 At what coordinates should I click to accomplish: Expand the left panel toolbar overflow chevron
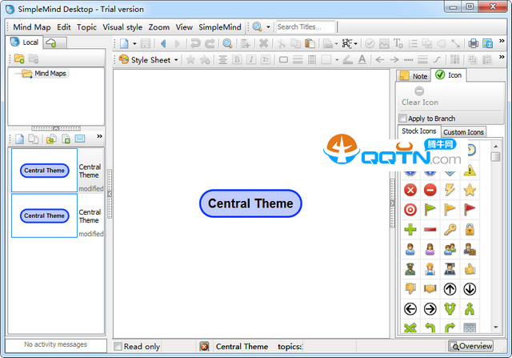click(x=99, y=137)
